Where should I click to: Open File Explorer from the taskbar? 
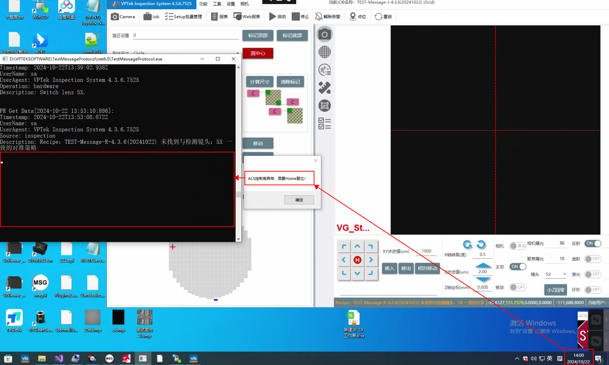(42, 358)
